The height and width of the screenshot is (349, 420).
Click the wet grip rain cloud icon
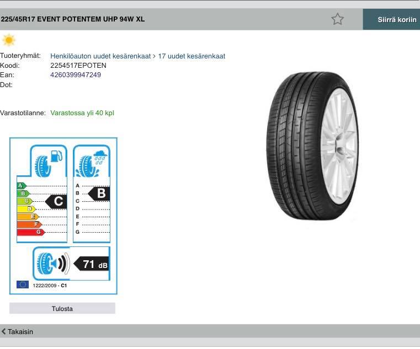tap(91, 164)
